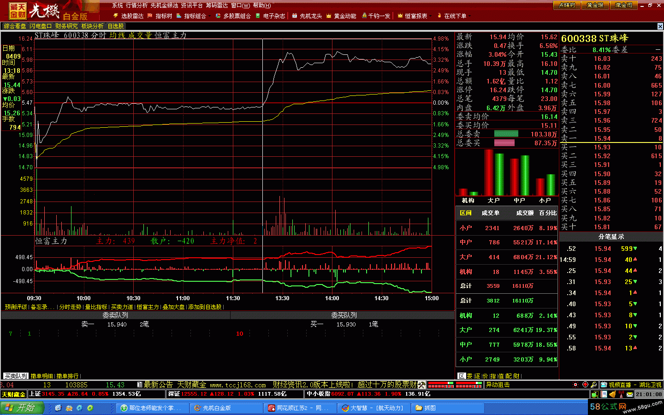Click 添加到自选股 to add stock
Image resolution: width=664 pixels, height=415 pixels.
click(205, 307)
